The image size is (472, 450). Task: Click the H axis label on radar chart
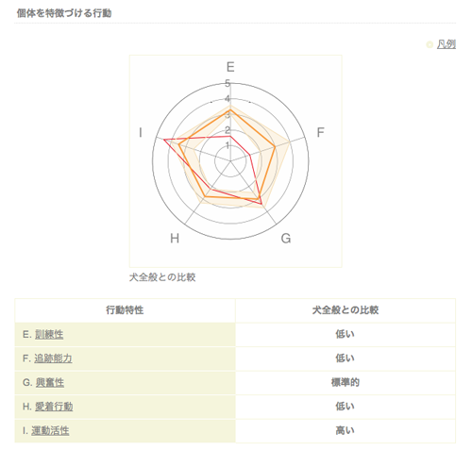(x=175, y=239)
